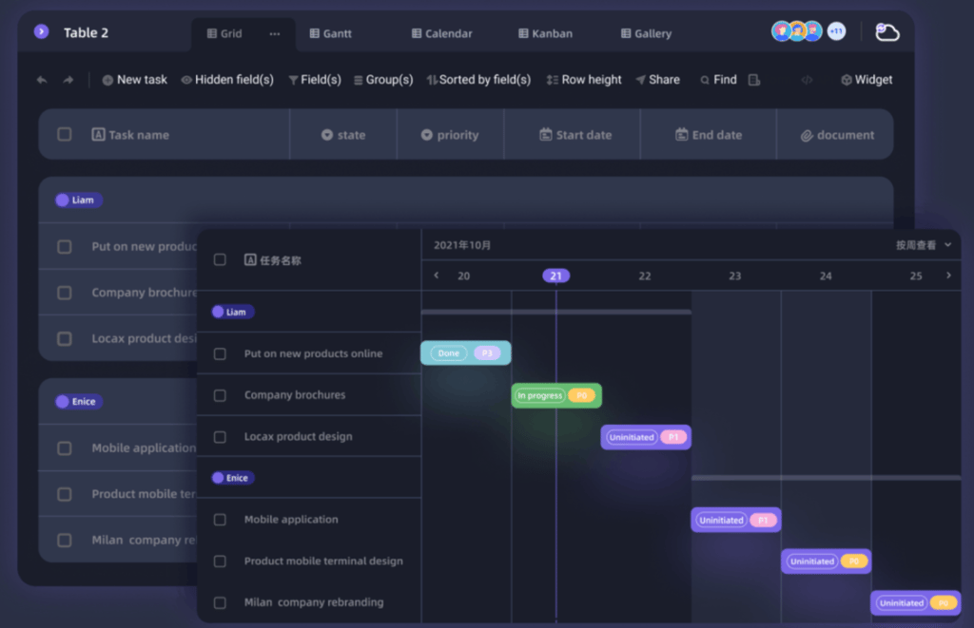Check the Company brochures checkbox in Gantt
974x628 pixels.
(x=220, y=395)
